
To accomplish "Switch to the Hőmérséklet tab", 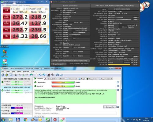I will pos(50,79).
